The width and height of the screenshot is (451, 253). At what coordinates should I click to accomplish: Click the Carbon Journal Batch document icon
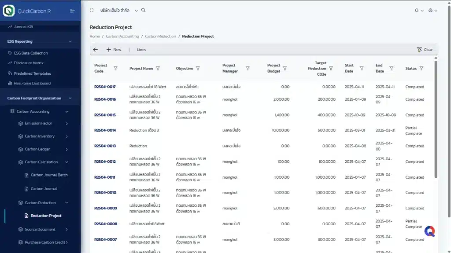[26, 175]
